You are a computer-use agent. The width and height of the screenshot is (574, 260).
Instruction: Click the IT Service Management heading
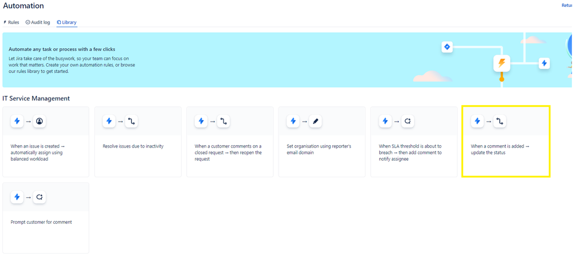coord(36,98)
